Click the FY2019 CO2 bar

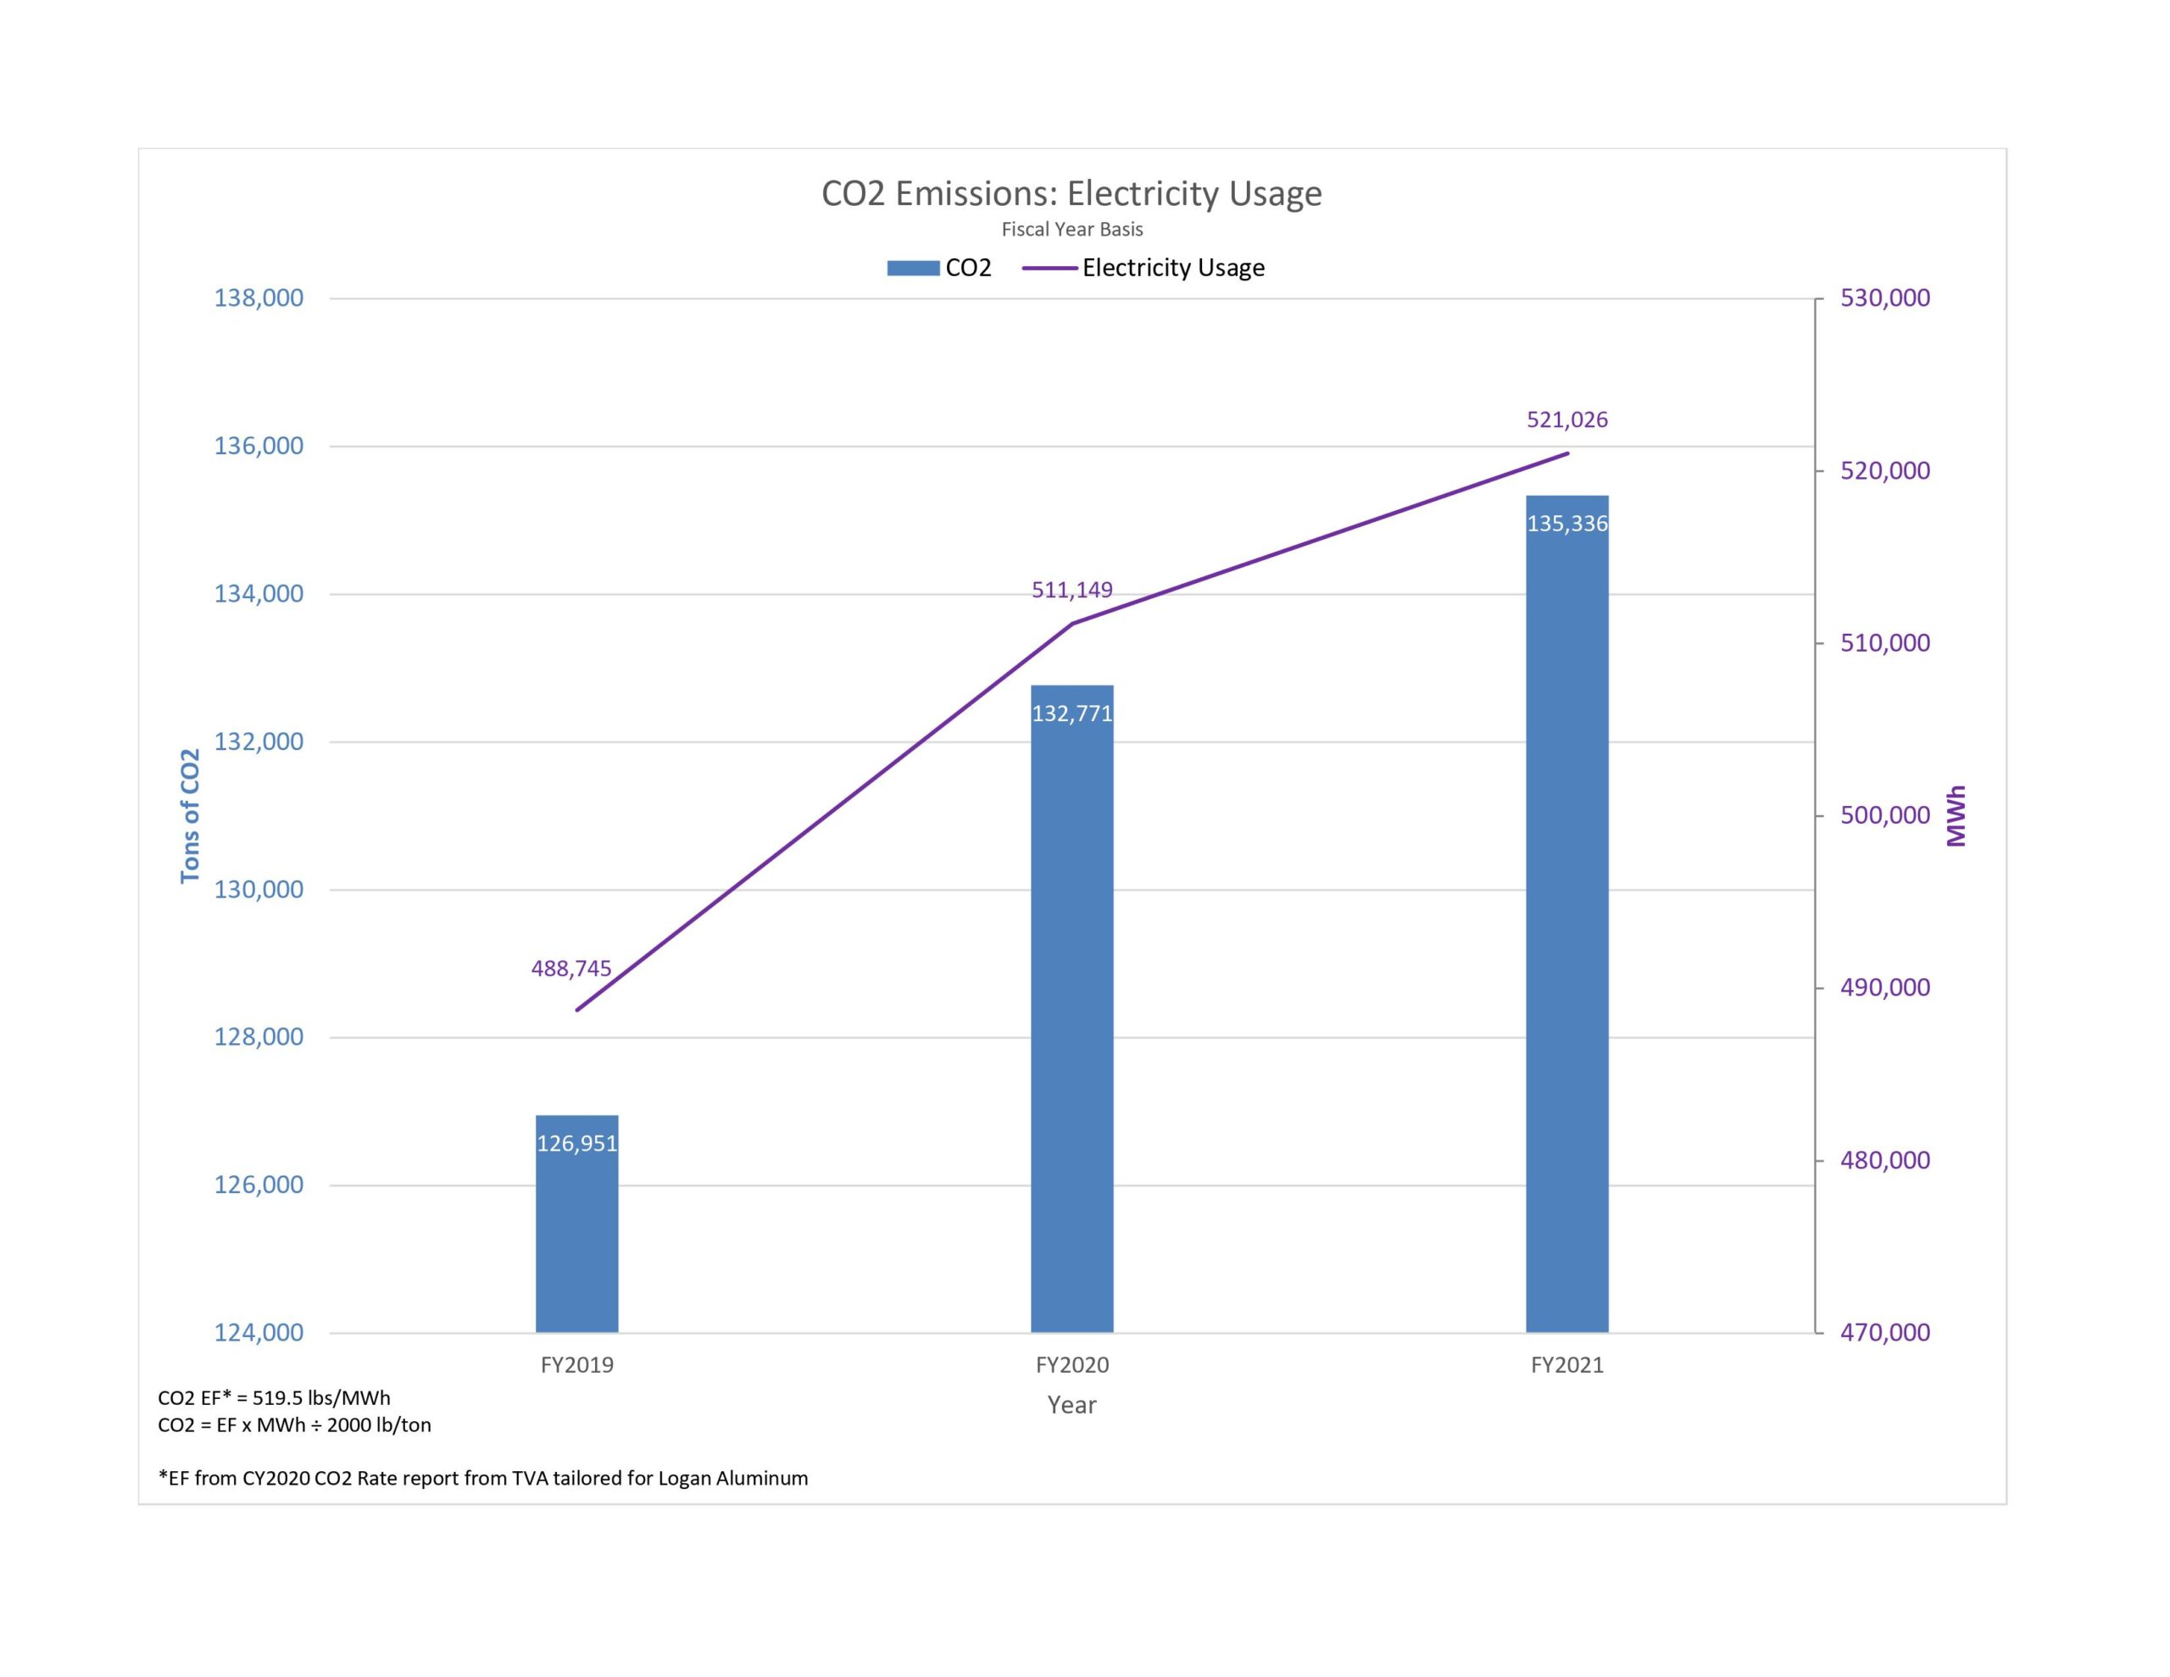click(x=577, y=1224)
